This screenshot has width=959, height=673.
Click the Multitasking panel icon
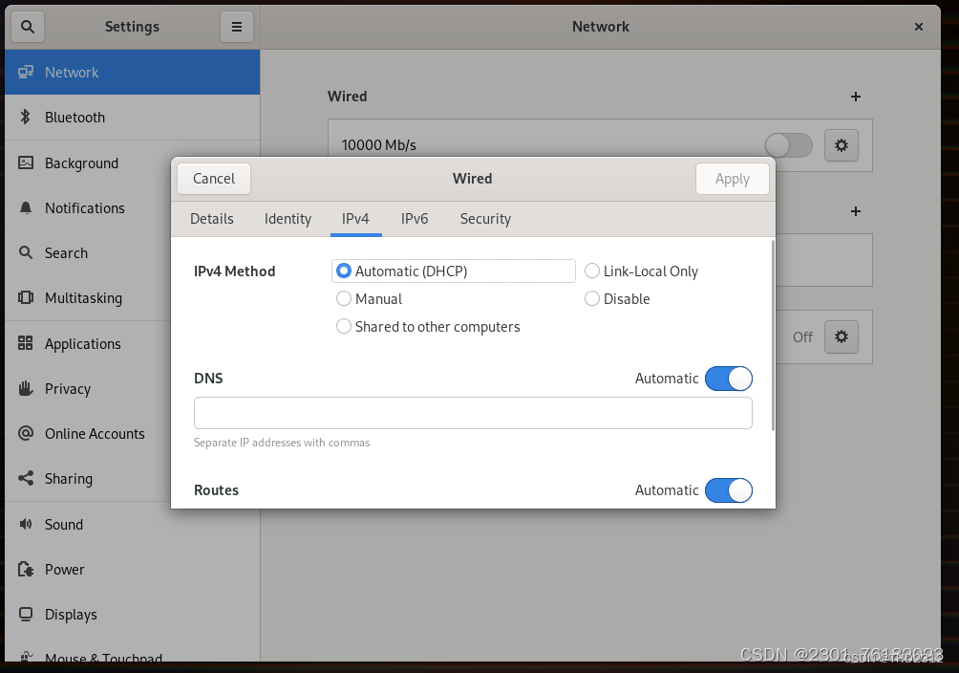tap(26, 297)
